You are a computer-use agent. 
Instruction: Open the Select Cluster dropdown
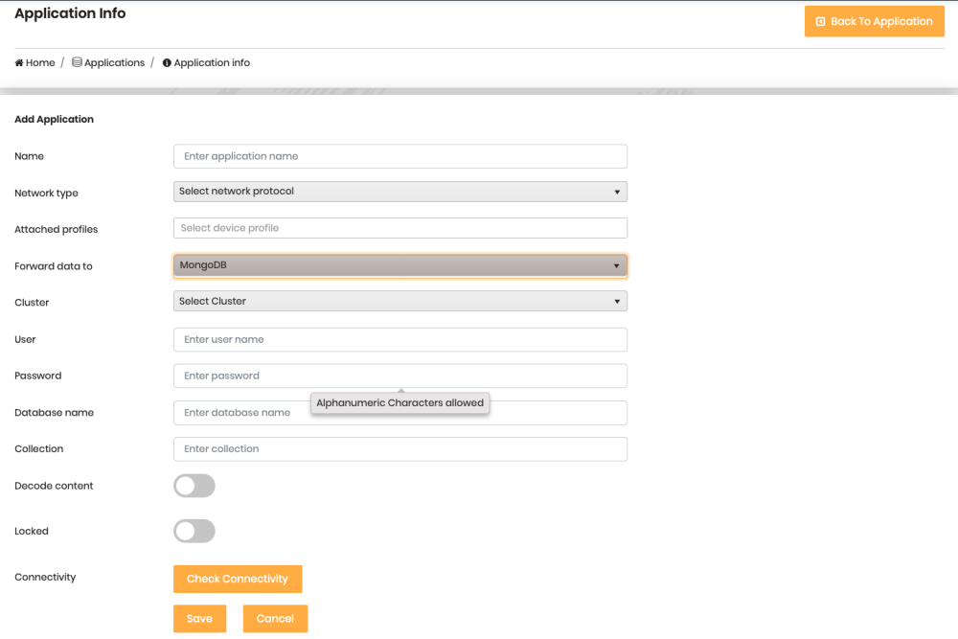[399, 301]
